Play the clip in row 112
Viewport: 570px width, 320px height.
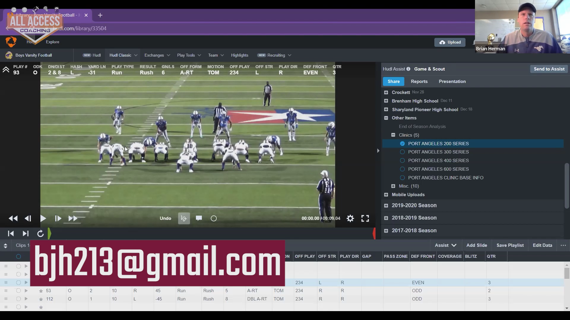26,299
